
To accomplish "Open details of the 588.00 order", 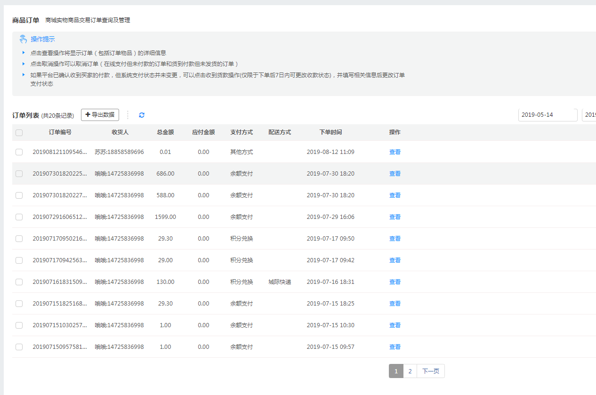I will (x=395, y=195).
